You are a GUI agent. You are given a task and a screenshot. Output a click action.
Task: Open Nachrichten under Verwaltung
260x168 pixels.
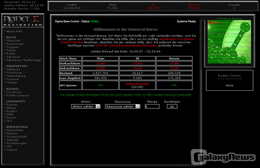click(x=15, y=130)
